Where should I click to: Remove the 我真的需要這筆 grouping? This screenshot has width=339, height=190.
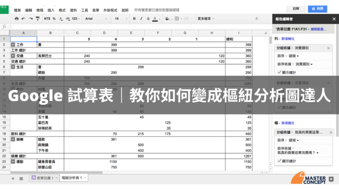[331, 132]
